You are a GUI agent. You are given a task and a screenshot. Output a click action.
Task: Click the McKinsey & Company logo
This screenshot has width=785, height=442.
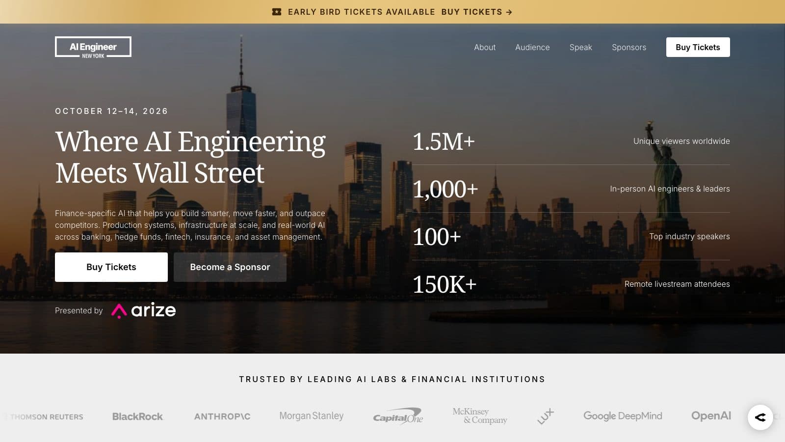point(480,416)
